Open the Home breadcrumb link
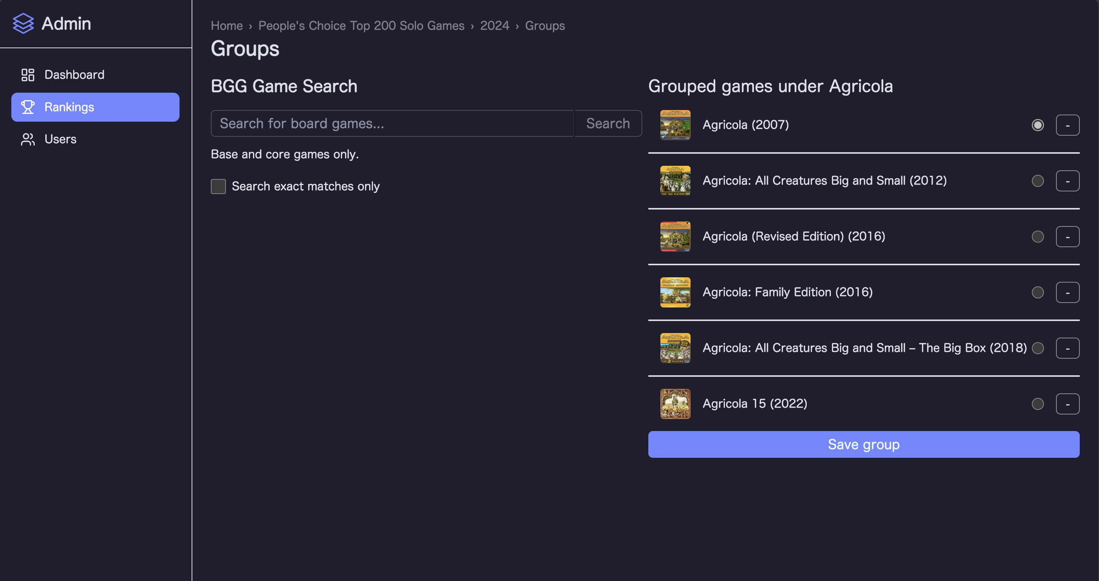Viewport: 1099px width, 581px height. [226, 26]
